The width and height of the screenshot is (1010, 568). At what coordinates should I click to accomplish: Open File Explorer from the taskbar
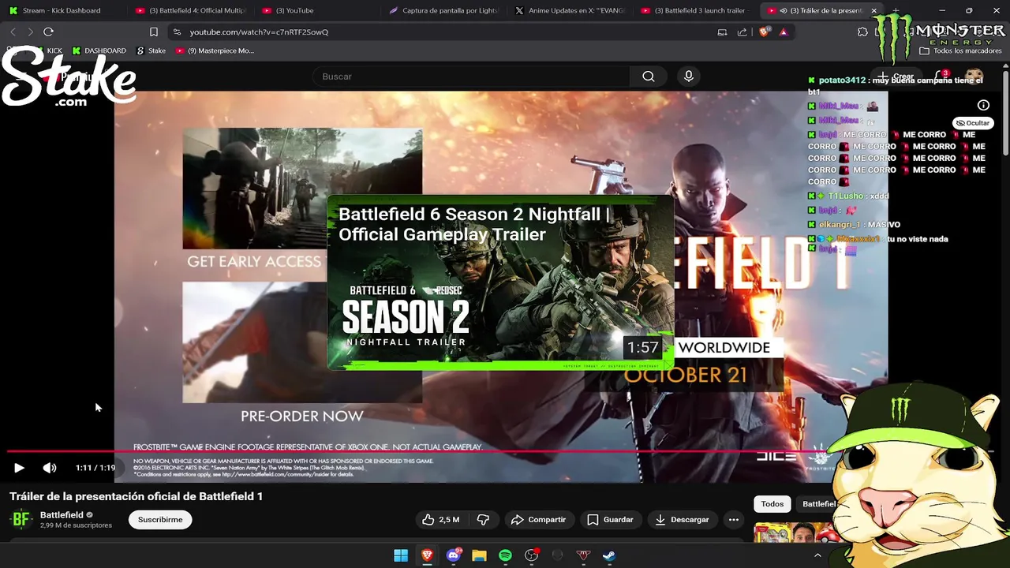point(479,555)
